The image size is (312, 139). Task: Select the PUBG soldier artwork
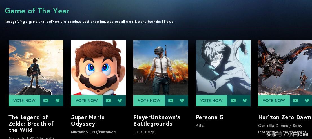(161, 68)
